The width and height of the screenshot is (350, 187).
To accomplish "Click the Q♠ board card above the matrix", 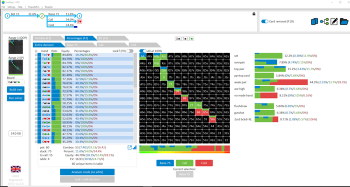I will pyautogui.click(x=178, y=38).
